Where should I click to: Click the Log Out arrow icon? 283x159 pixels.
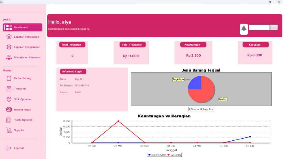[9, 148]
